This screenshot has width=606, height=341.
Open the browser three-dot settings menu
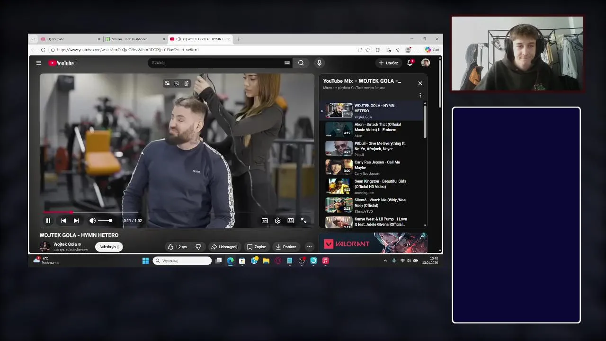click(x=418, y=50)
